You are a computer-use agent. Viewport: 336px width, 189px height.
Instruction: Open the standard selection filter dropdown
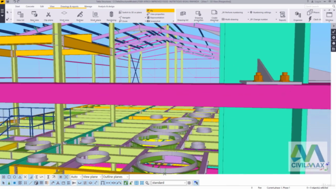tap(169, 183)
